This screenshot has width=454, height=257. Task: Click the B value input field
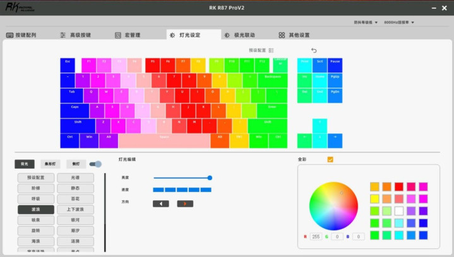[x=359, y=236]
